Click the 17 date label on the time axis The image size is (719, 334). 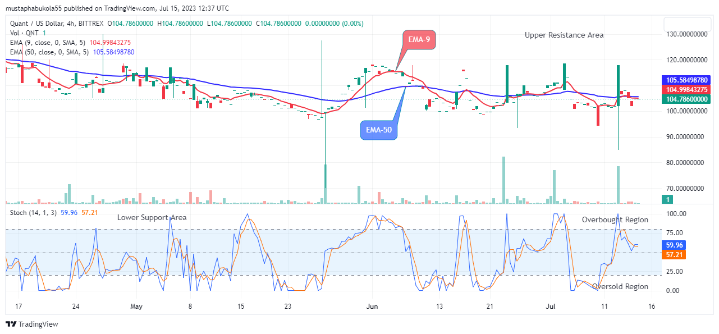tap(19, 307)
